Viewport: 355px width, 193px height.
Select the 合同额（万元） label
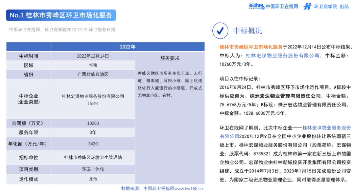coord(29,124)
